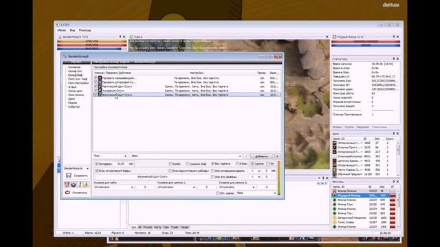Click the skill icon of Призвать Связывающий row
Image resolution: width=440 pixels, height=247 pixels.
point(100,78)
